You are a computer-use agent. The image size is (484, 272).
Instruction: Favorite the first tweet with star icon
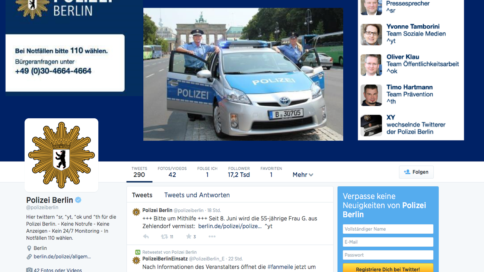tap(189, 237)
